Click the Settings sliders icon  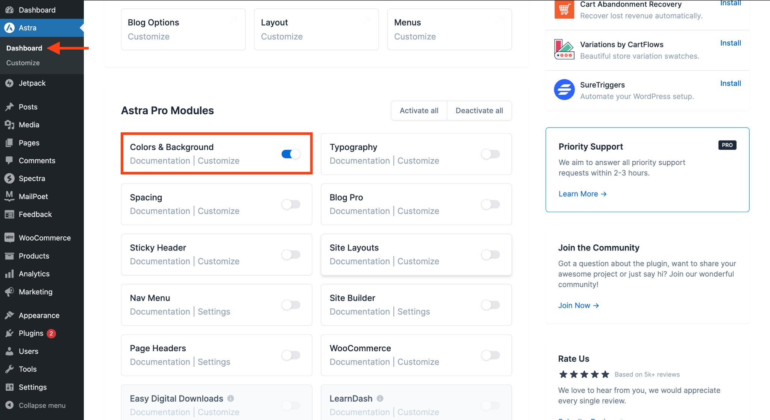coord(9,387)
